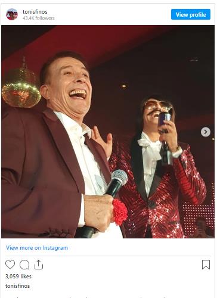The image size is (217, 298).
Task: Like the post with the heart icon
Action: 10,265
